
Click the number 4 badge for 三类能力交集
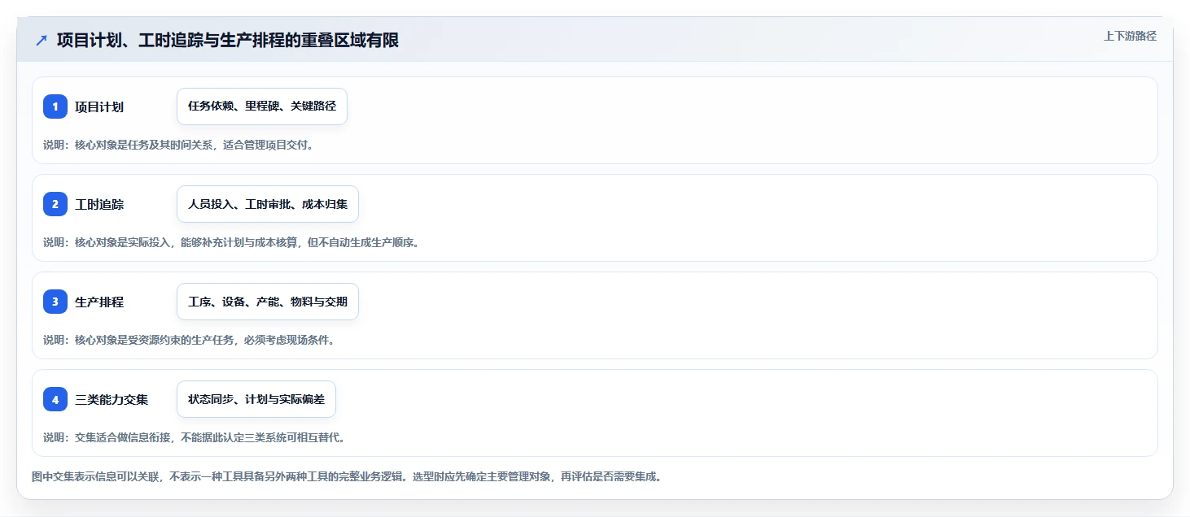tap(55, 399)
